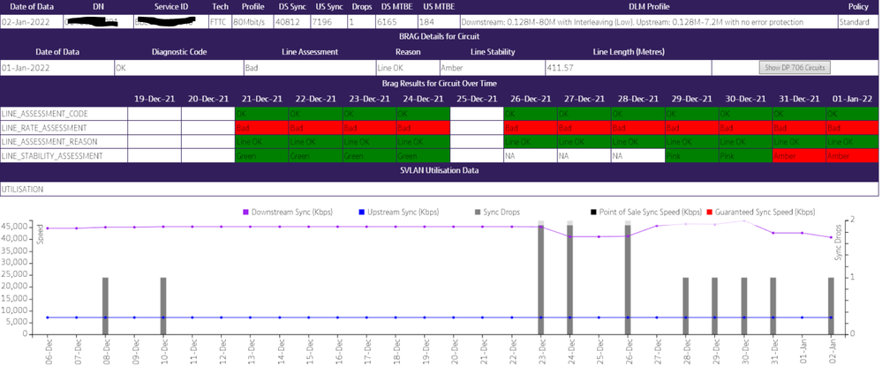Click the 21-Dec-21 column header

(260, 99)
